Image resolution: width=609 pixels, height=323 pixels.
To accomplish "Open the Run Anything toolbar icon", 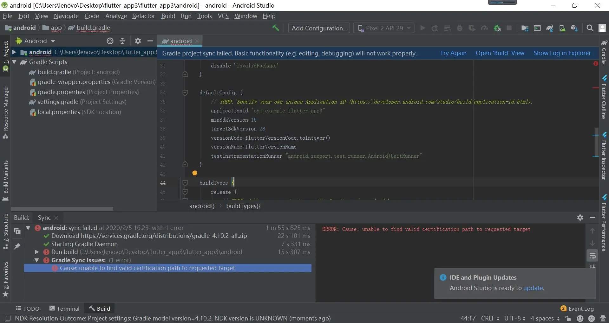I will (537, 28).
